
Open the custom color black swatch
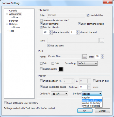coord(61,69)
